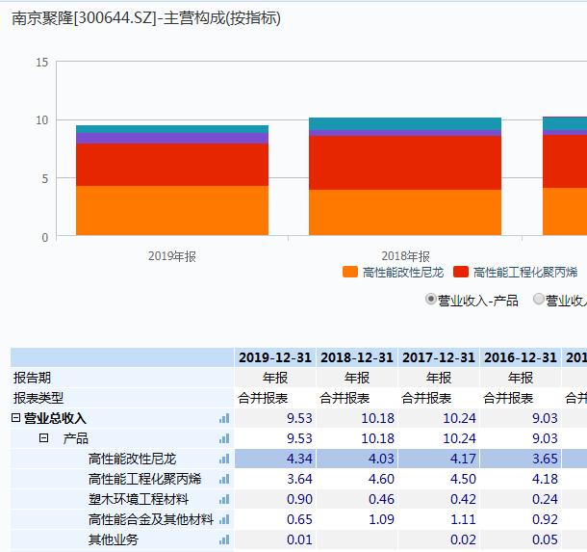Show chart icon for 塑木环境工程材料
This screenshot has height=552, width=587.
pyautogui.click(x=224, y=499)
